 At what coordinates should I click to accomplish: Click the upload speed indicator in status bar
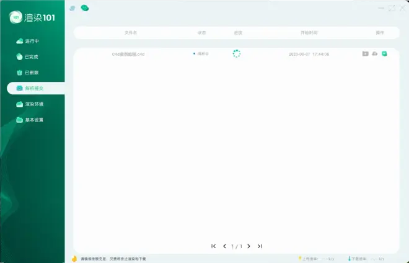[317, 259]
